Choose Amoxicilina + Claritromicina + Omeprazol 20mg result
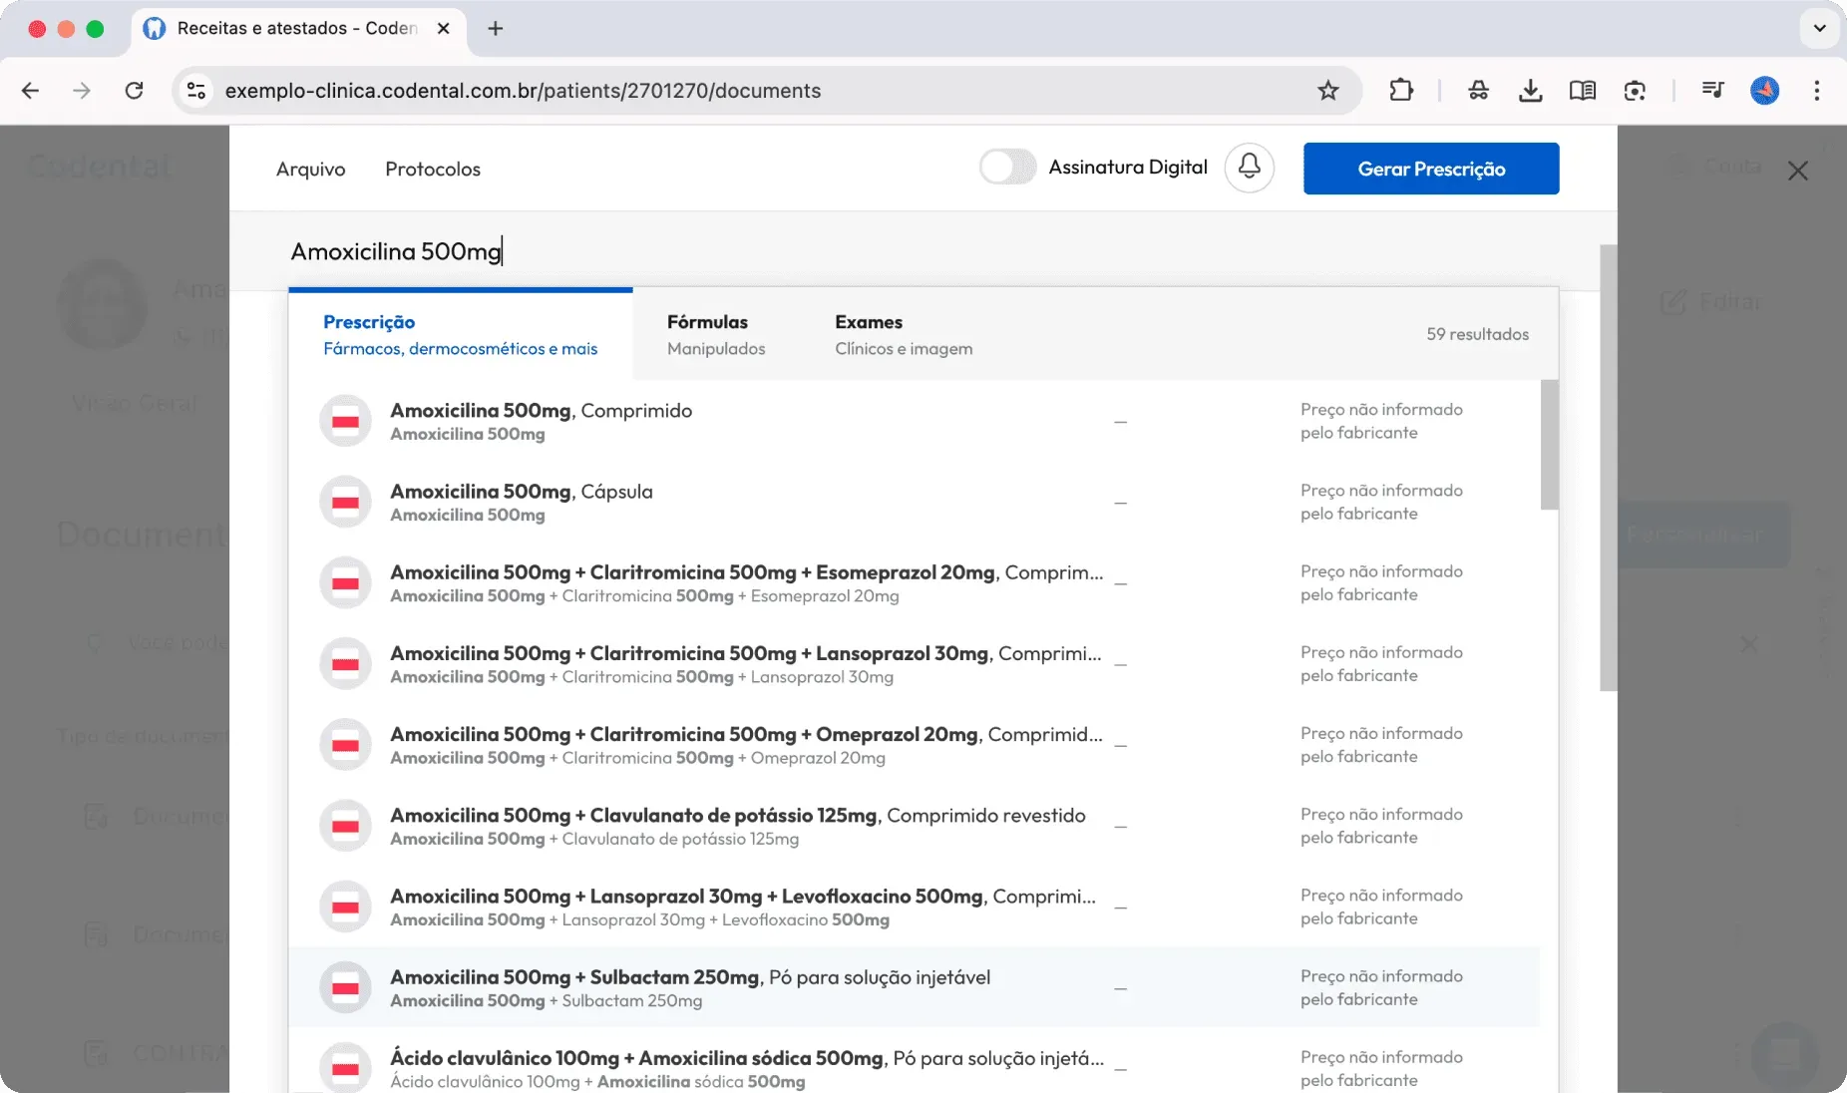The width and height of the screenshot is (1847, 1093). (x=914, y=744)
